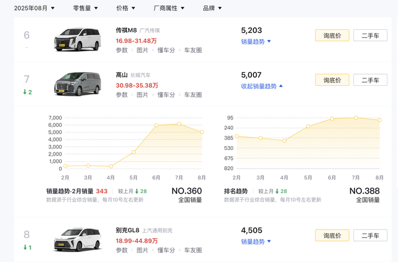
Task: Select the 7月 point on ranking chart
Action: tap(356, 118)
